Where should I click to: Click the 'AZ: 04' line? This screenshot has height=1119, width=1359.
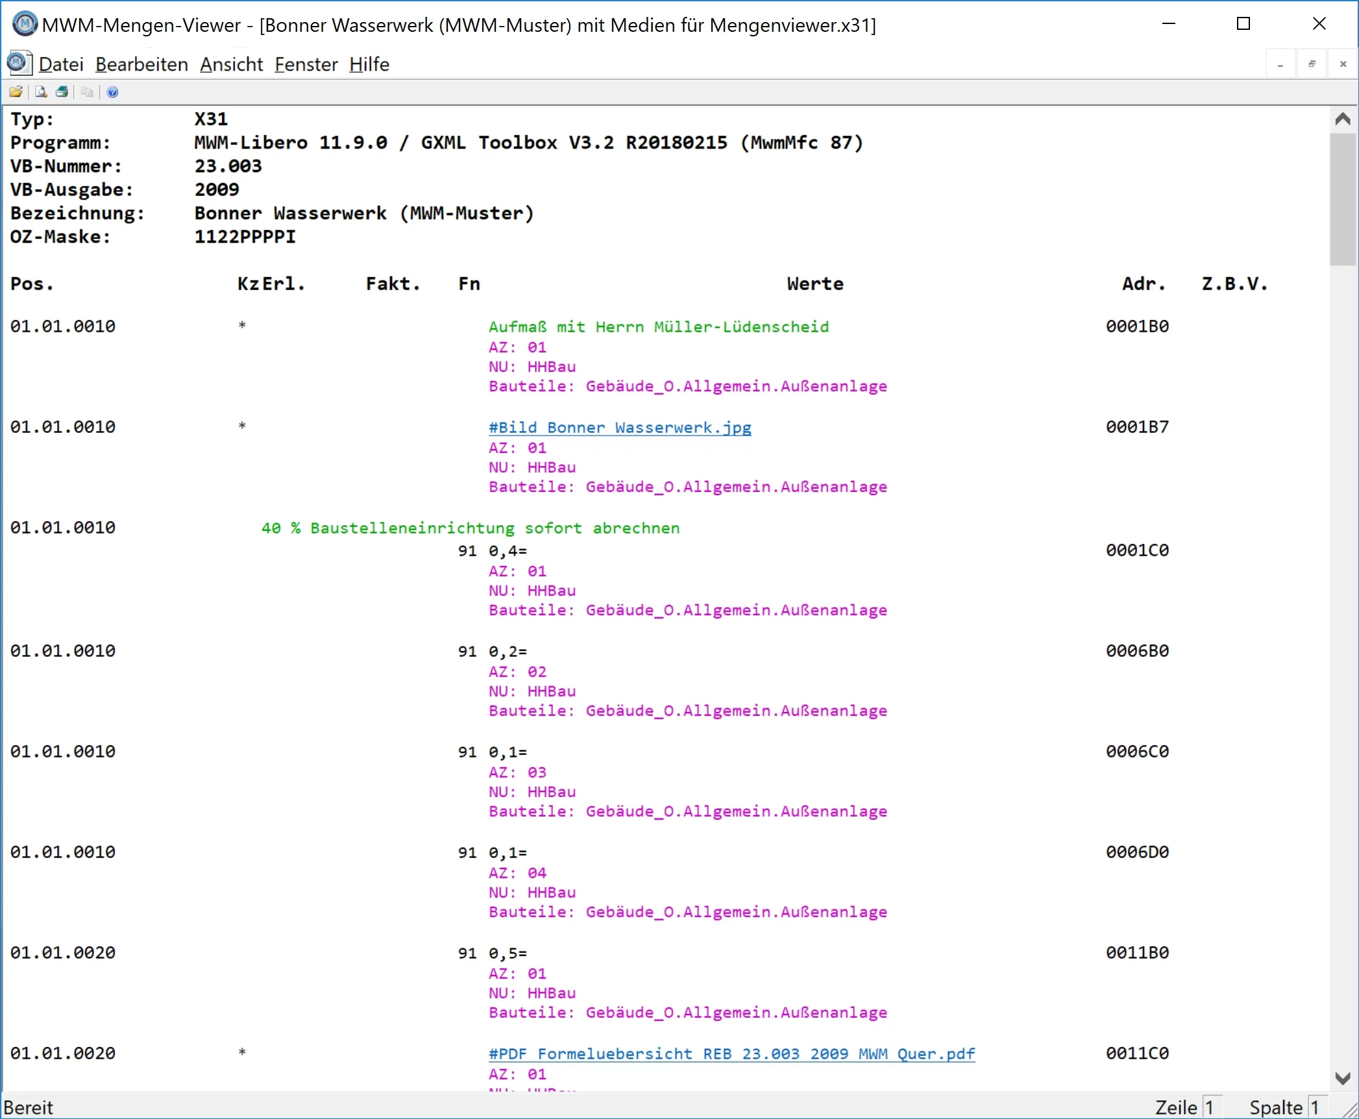coord(517,873)
